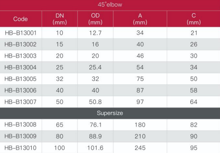Image resolution: width=220 pixels, height=153 pixels.
Task: Select OD value 25.4
Action: click(x=95, y=67)
